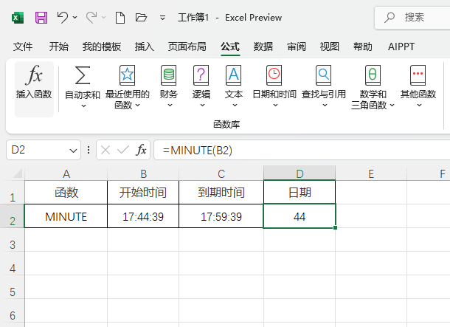This screenshot has height=327, width=450.
Task: Click cell containing 17:44:39
Action: coord(143,216)
